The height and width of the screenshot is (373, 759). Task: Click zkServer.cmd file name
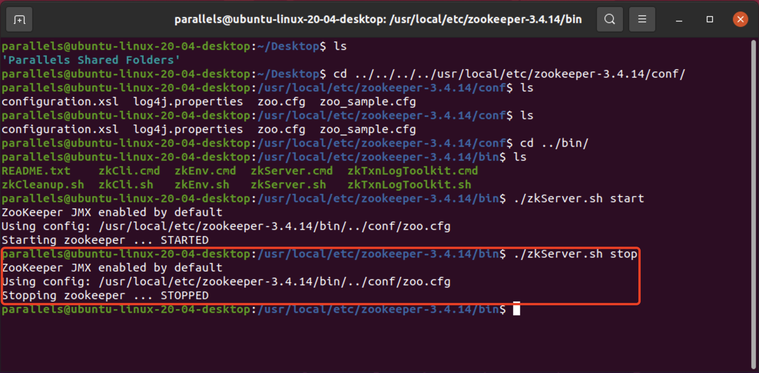coord(292,171)
